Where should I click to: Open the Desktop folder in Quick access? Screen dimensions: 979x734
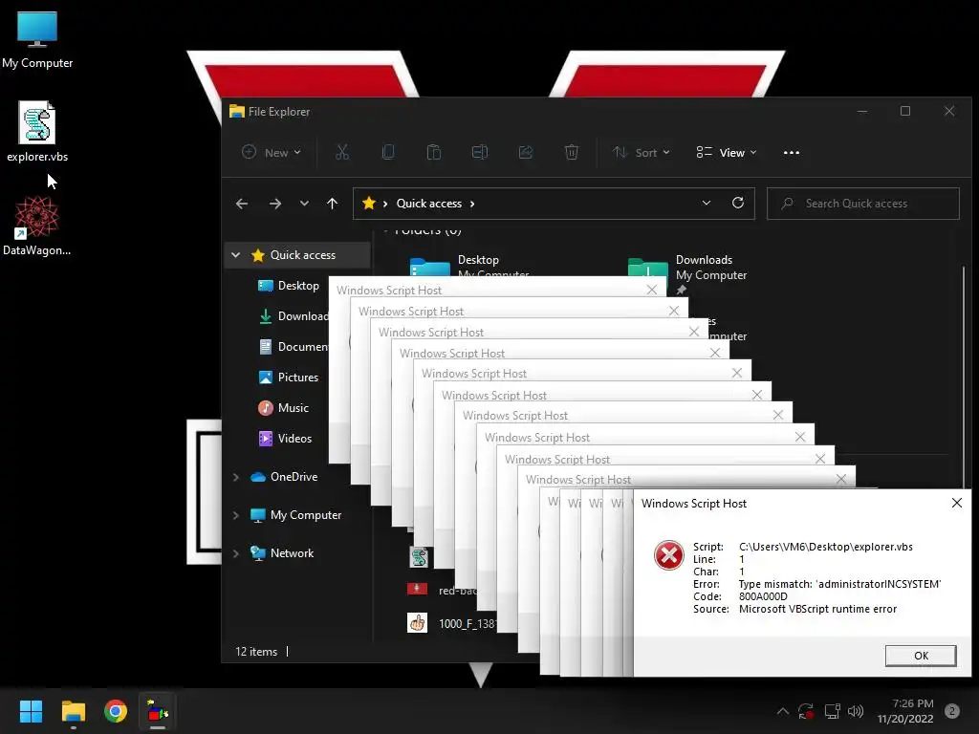(x=470, y=264)
